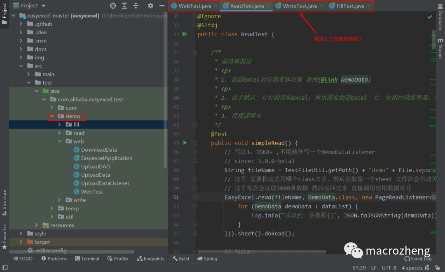Viewport: 445px width, 272px height.
Task: Click the status bar icon beside 4 spaces
Action: [x=427, y=267]
